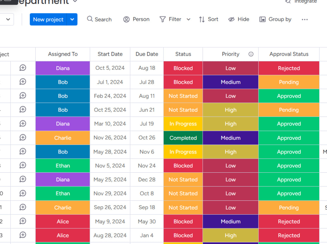Open Alice assignee in May 9, 2024 row
Image resolution: width=327 pixels, height=244 pixels.
63,222
